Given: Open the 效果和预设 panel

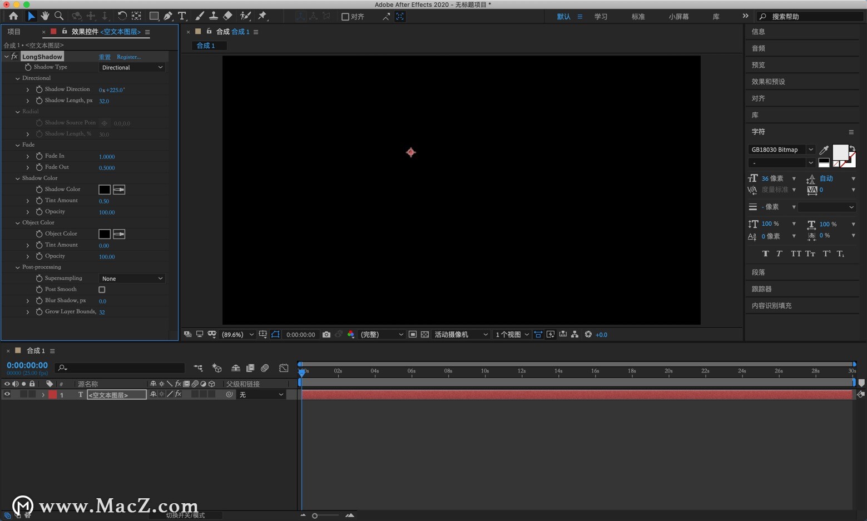Looking at the screenshot, I should click(x=768, y=82).
